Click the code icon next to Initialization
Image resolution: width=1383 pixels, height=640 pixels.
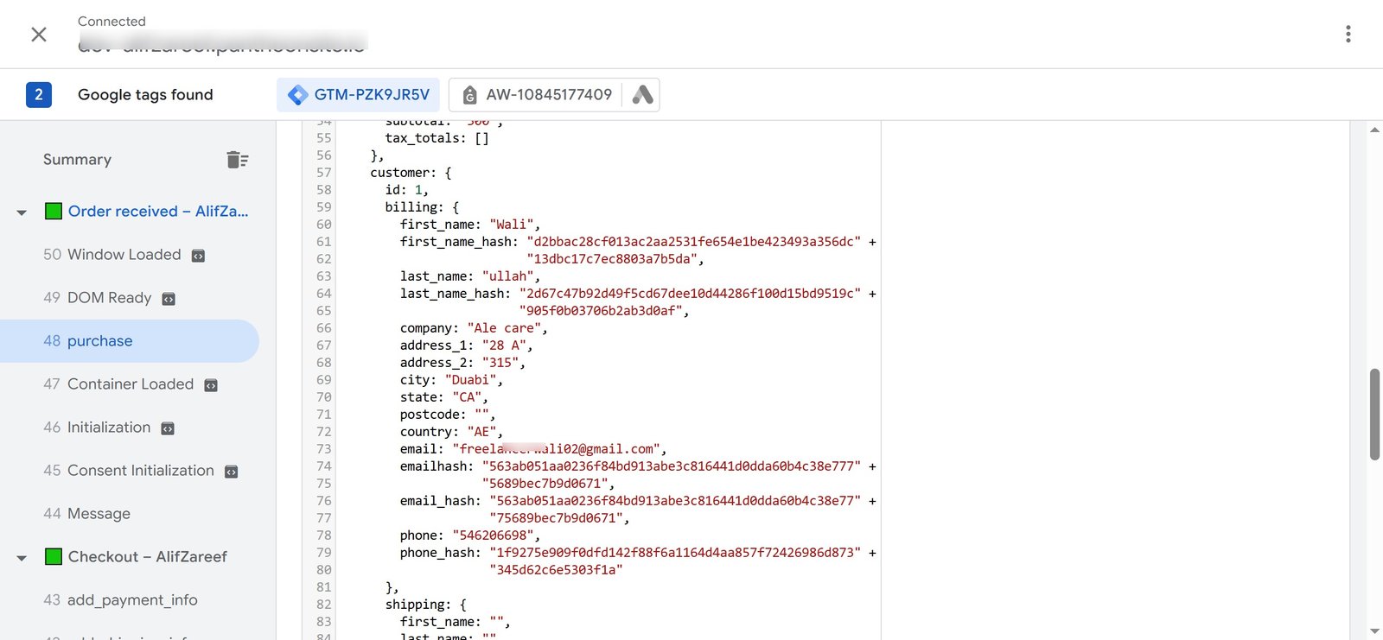168,428
